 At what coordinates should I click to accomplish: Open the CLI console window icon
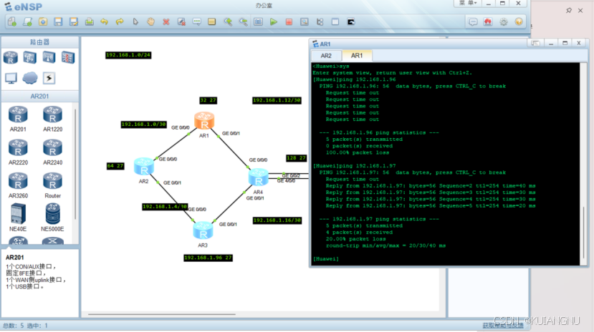351,22
